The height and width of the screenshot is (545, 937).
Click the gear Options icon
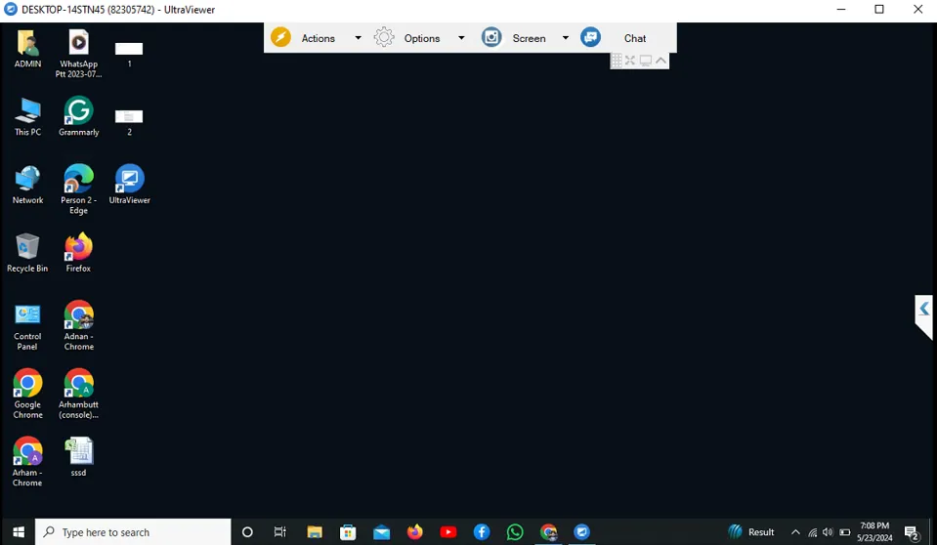384,37
